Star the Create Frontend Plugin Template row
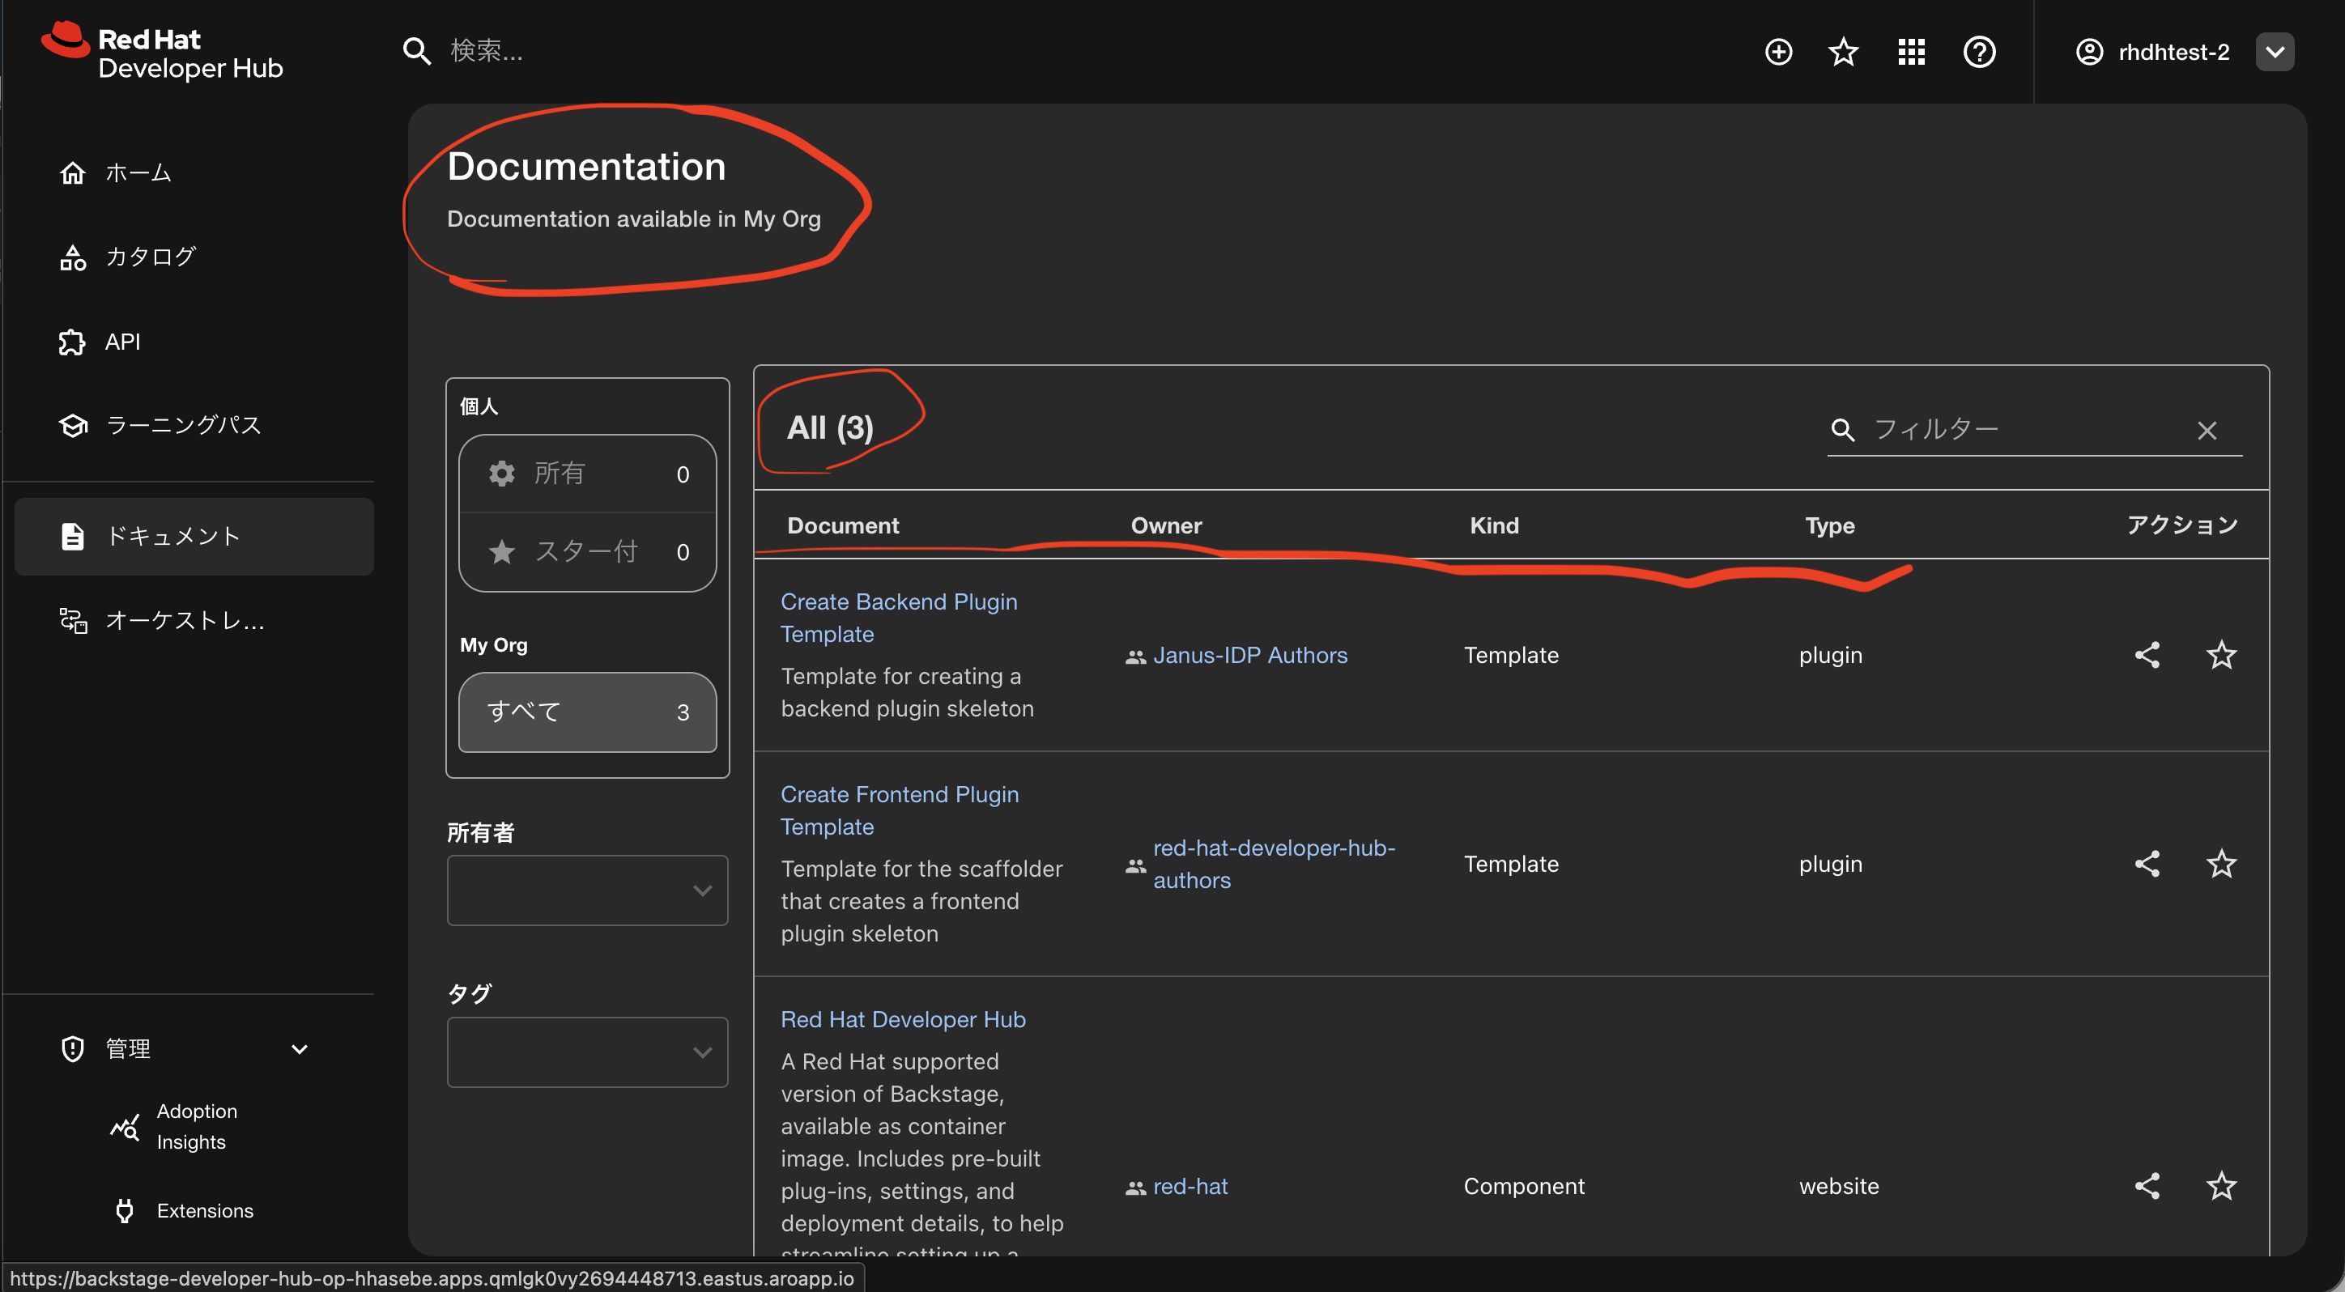Image resolution: width=2345 pixels, height=1292 pixels. point(2221,864)
